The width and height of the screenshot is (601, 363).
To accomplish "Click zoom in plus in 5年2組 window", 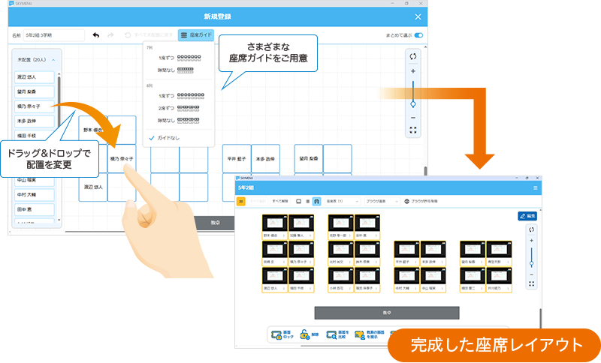I will 531,241.
